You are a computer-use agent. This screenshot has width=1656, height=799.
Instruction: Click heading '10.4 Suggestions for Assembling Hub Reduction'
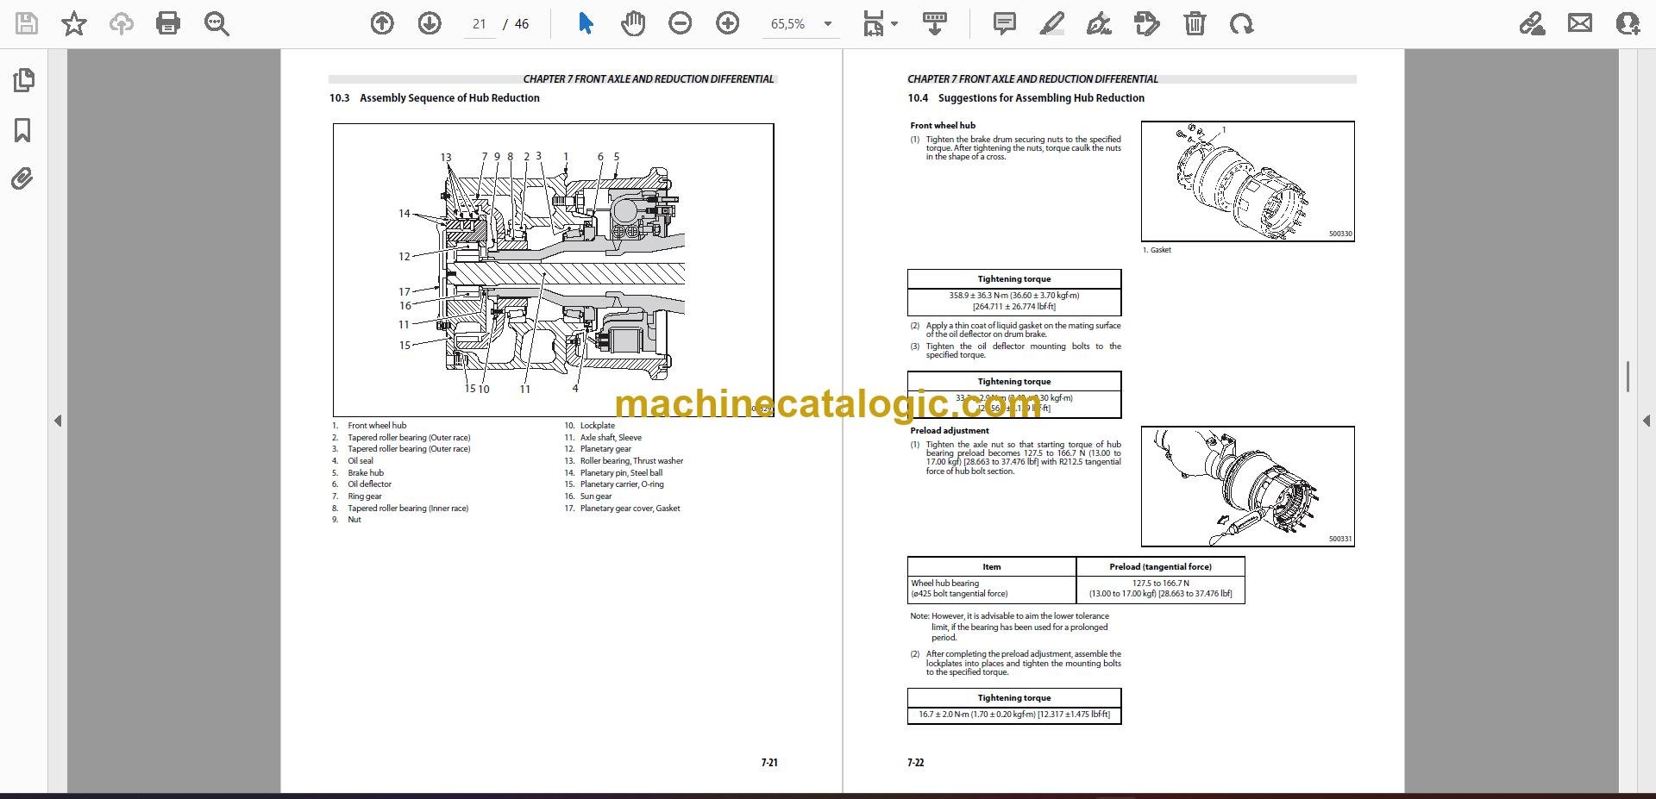tap(1026, 98)
